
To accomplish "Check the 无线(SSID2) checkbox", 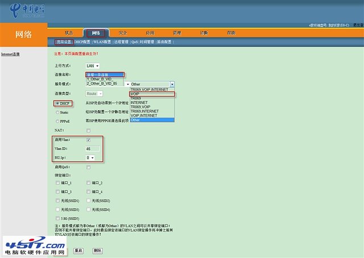I will (x=89, y=201).
